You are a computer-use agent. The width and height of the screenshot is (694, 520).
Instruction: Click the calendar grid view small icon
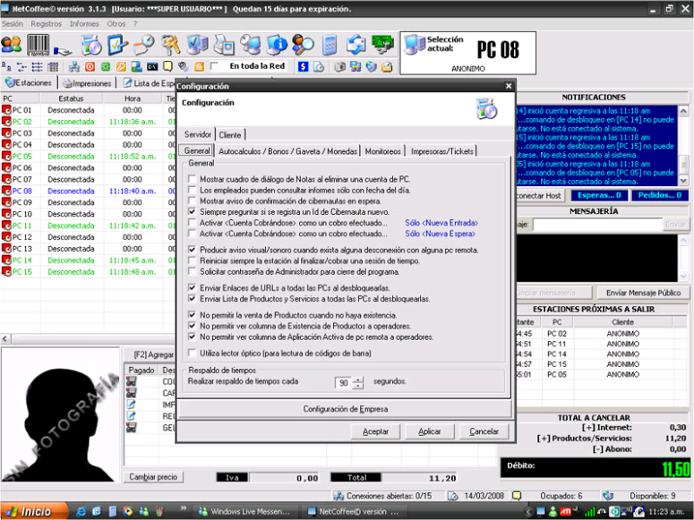point(53,67)
